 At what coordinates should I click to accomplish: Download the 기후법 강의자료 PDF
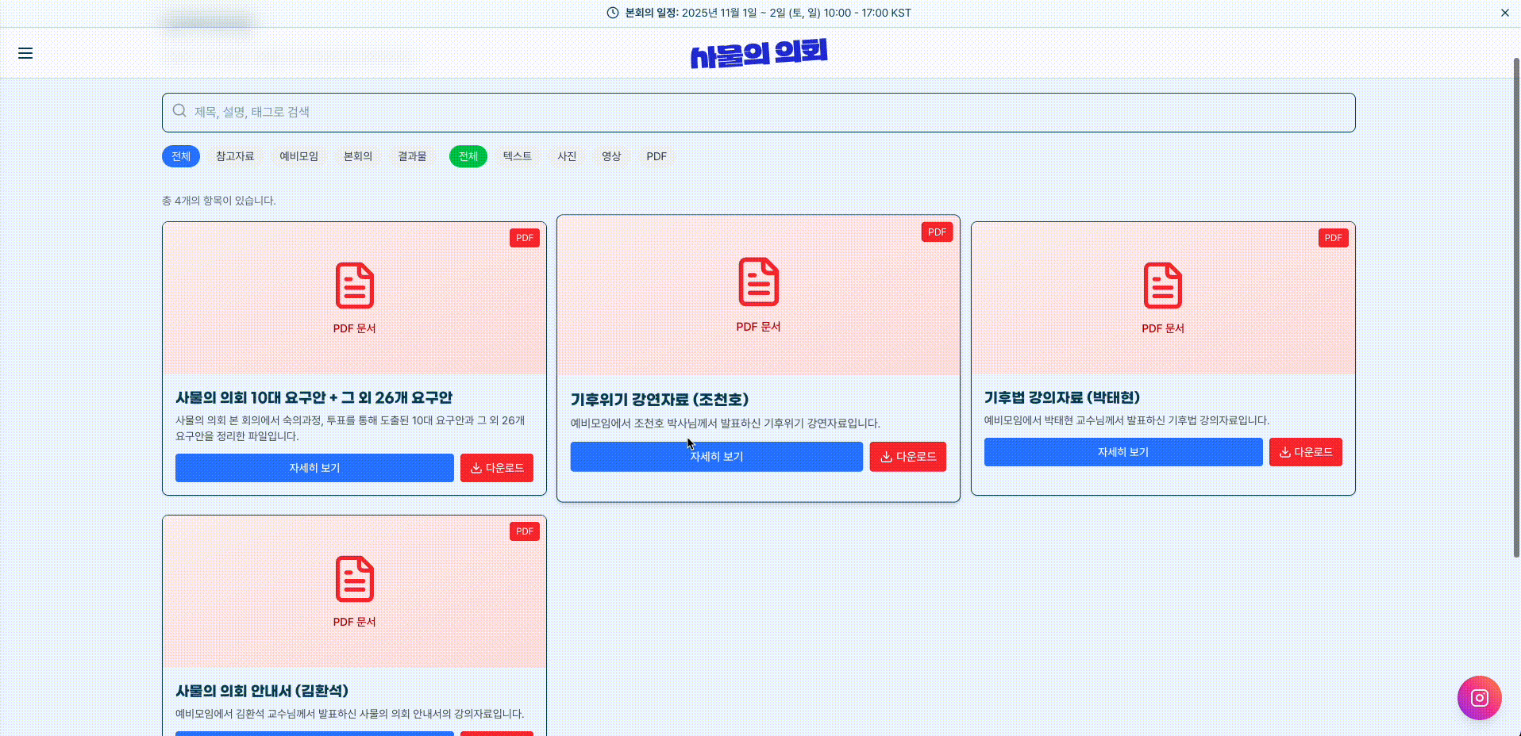pyautogui.click(x=1305, y=452)
